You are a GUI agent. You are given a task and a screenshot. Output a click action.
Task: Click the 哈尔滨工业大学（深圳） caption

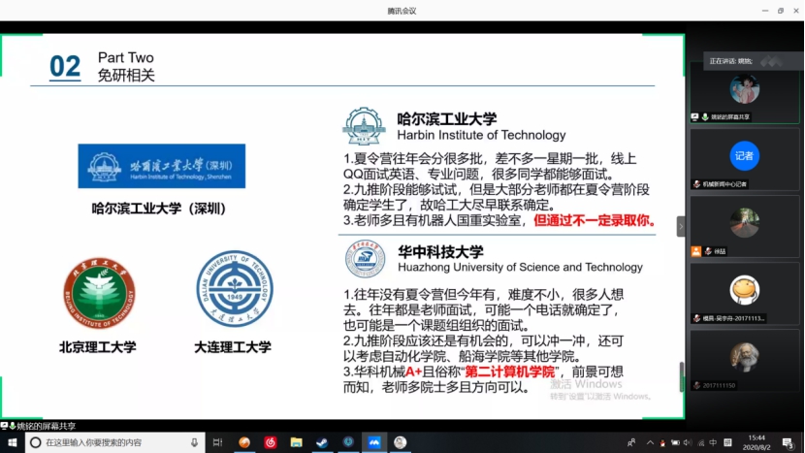[x=159, y=209]
